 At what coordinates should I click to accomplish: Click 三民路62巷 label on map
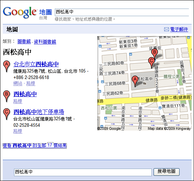coord(113,93)
